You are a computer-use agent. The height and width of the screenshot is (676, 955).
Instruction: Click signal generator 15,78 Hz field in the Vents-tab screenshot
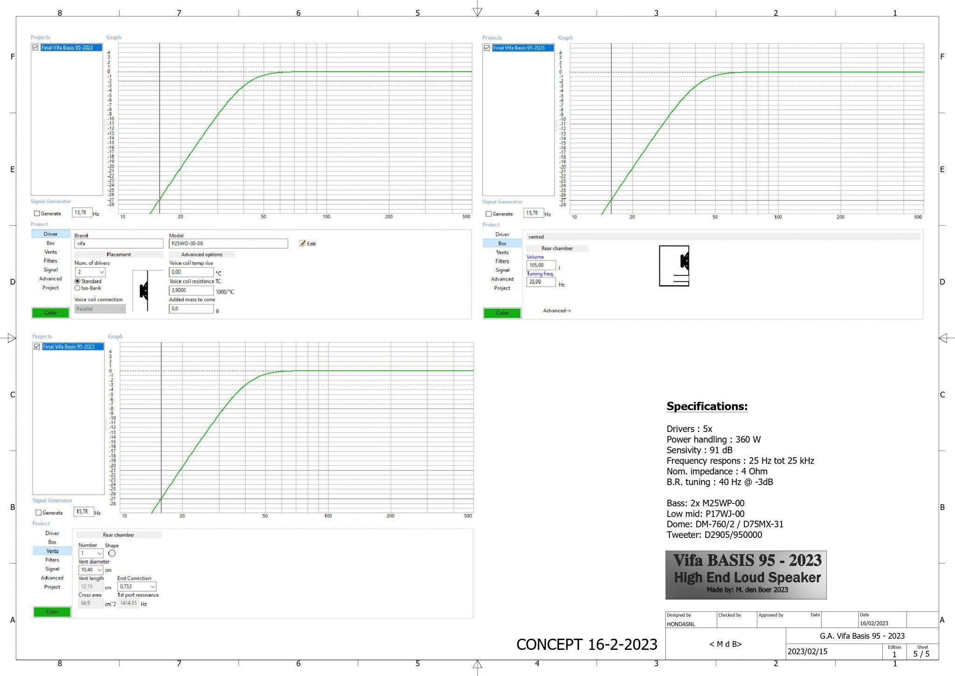[x=84, y=512]
